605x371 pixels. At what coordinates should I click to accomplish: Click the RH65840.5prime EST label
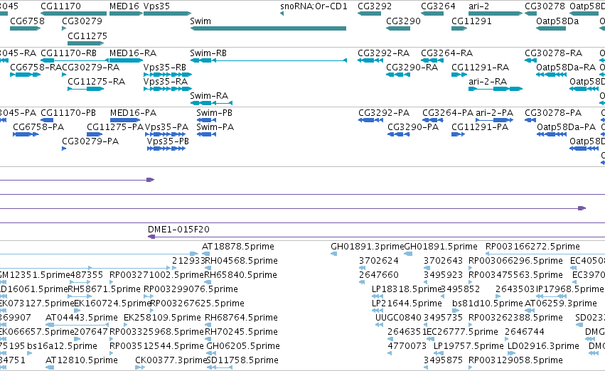(240, 275)
